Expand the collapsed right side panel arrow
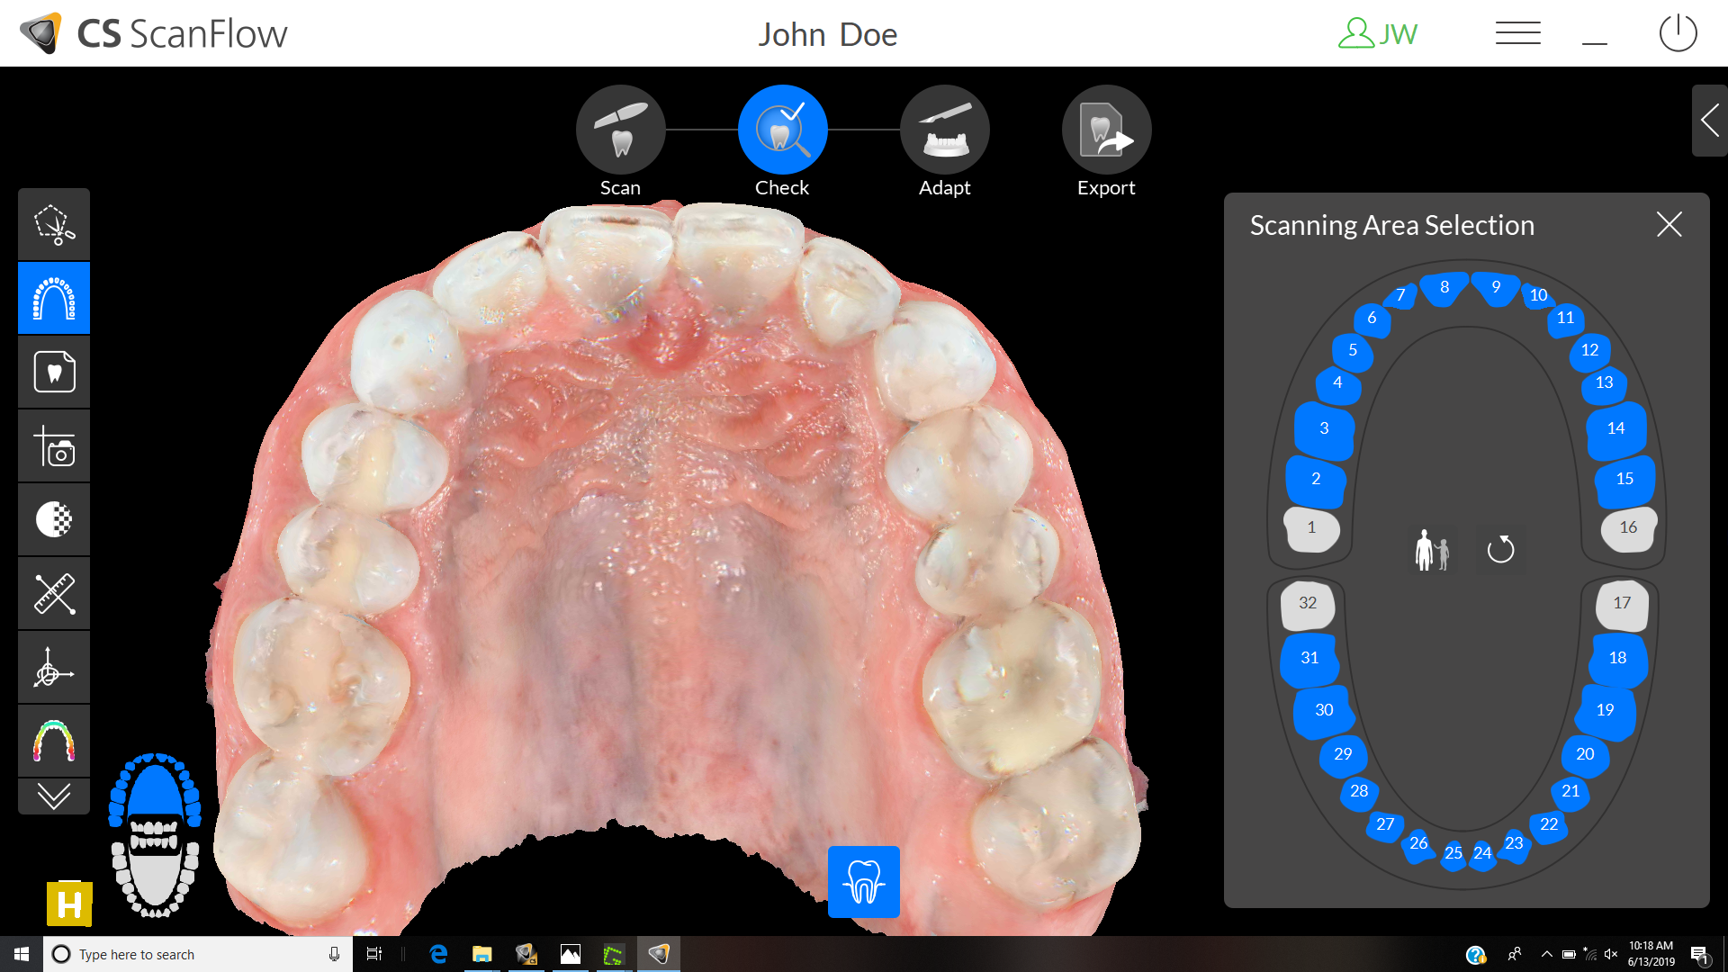The height and width of the screenshot is (972, 1728). coord(1709,121)
